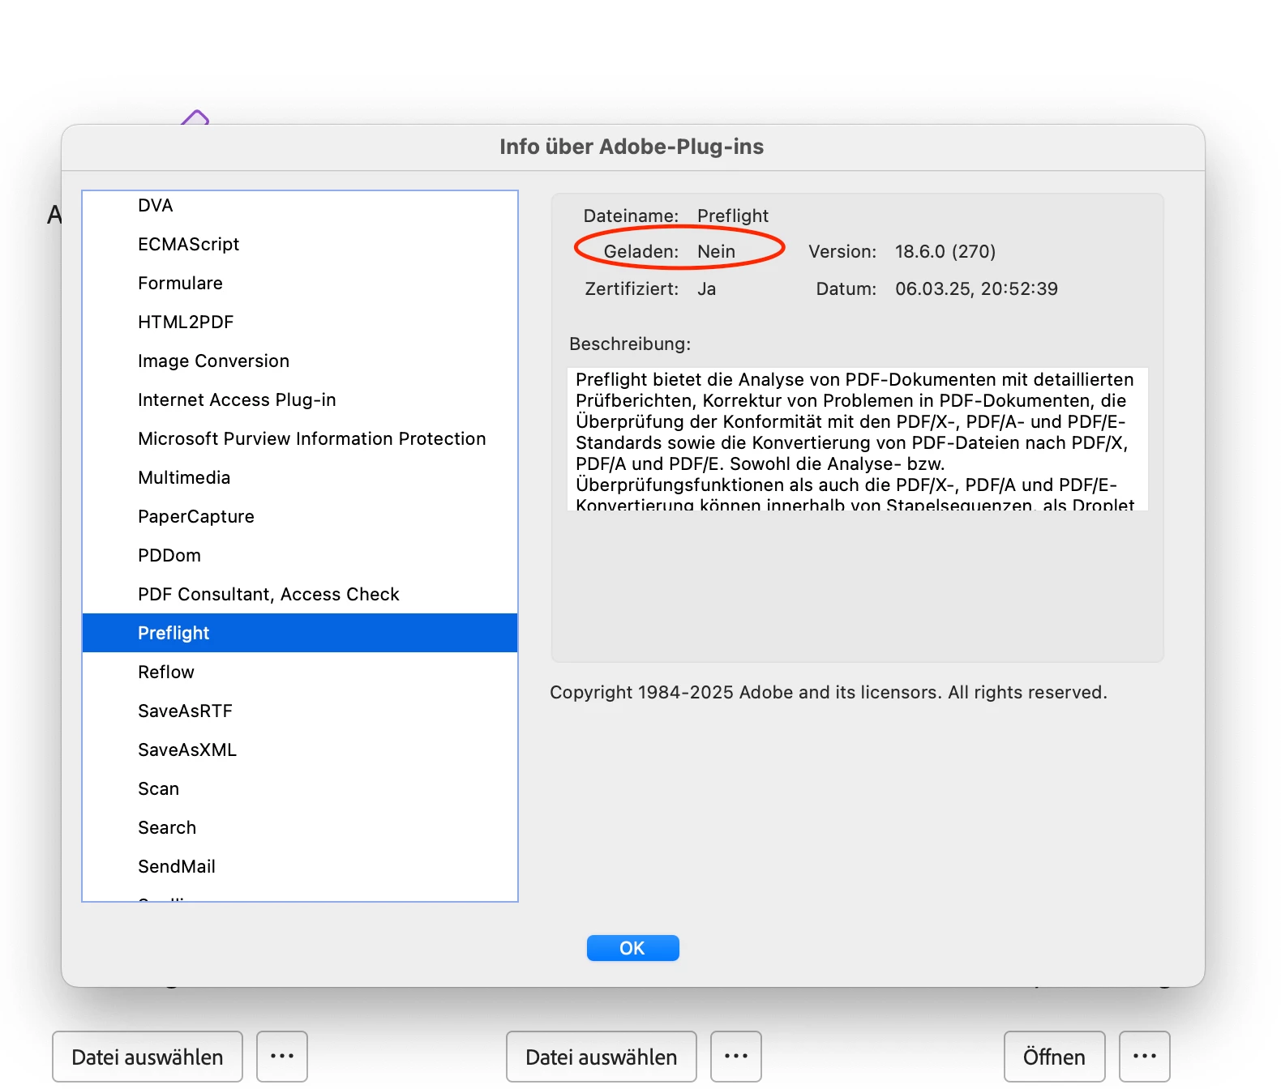The image size is (1281, 1089).
Task: Select the PDDom plug-in
Action: 299,555
